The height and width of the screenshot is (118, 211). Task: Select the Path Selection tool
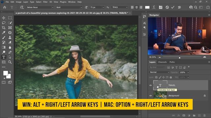click(10, 57)
